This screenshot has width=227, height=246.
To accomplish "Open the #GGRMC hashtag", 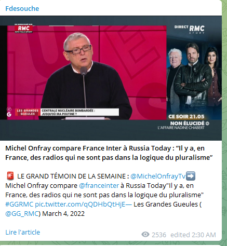I will pos(19,204).
